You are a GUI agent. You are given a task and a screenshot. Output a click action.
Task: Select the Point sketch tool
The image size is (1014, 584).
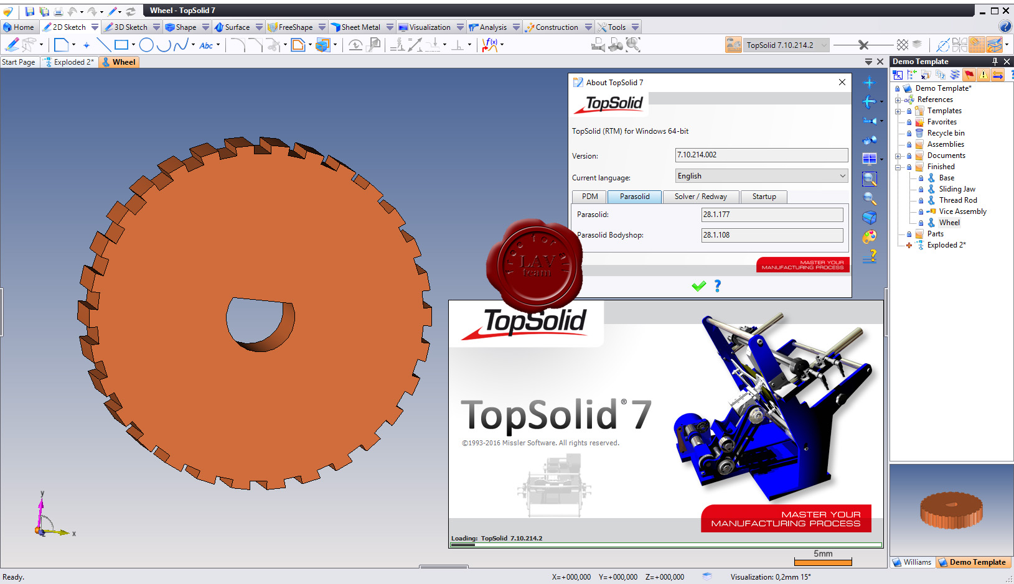click(86, 45)
